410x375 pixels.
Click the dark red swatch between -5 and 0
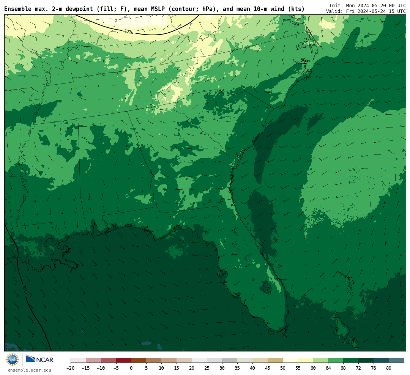(123, 361)
